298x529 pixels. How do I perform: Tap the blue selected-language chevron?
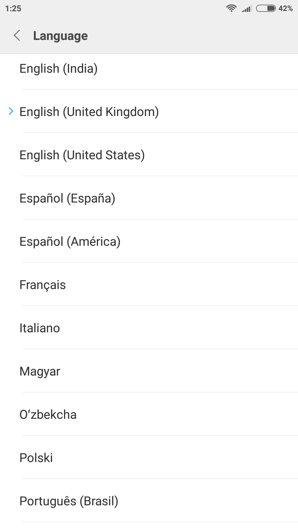(x=11, y=111)
